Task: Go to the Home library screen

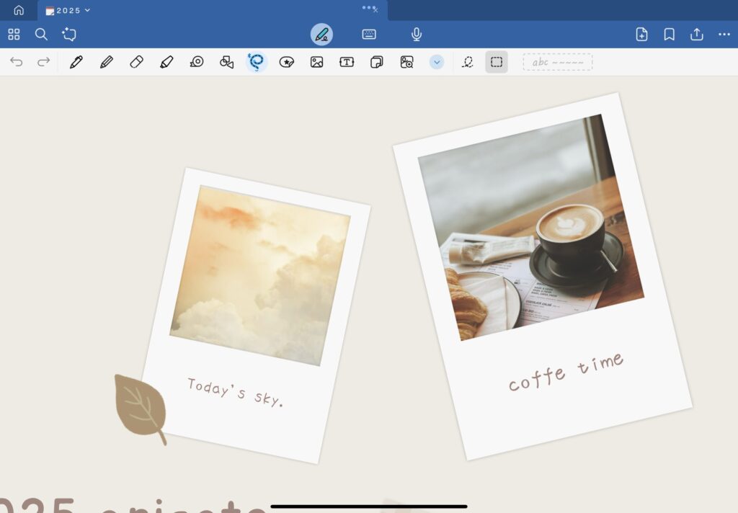Action: pyautogui.click(x=19, y=10)
